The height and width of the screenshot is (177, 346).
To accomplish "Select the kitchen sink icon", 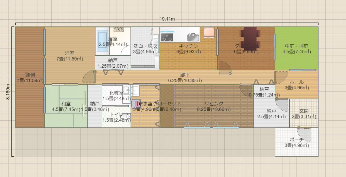I will [193, 37].
